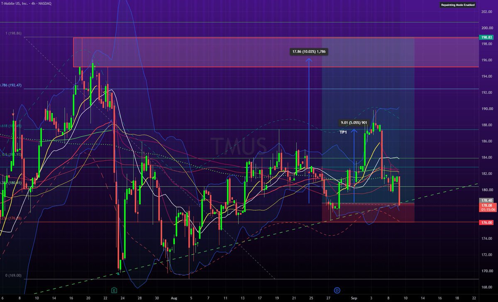Click the Aug label on time axis
The width and height of the screenshot is (498, 302).
click(174, 298)
